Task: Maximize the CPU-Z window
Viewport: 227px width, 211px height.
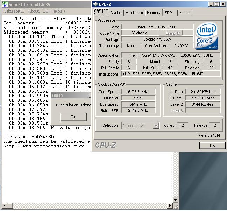Action: tap(217, 4)
